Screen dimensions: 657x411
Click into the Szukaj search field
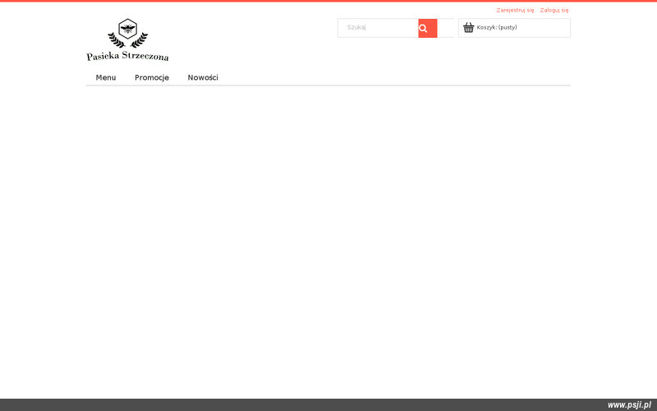(x=378, y=28)
